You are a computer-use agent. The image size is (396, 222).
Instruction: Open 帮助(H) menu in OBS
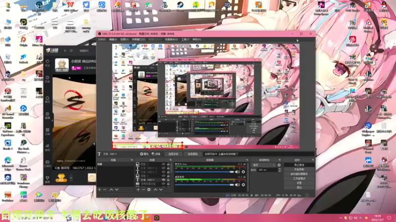197,39
